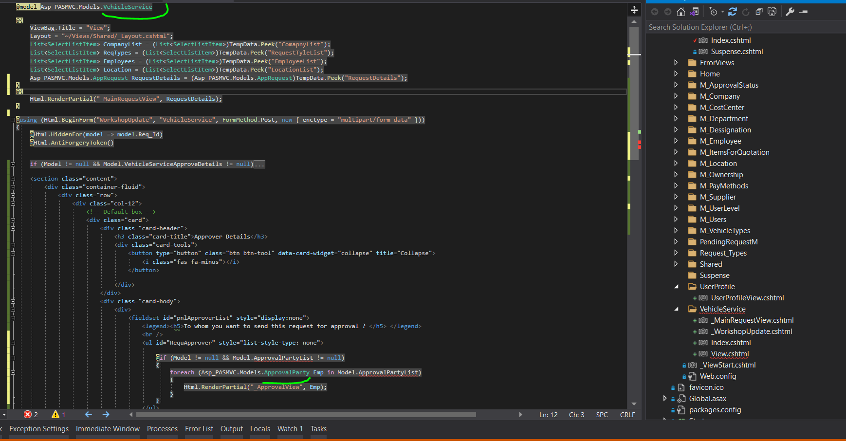Select Index.cshtml under Suspense section
The height and width of the screenshot is (441, 846).
pyautogui.click(x=731, y=40)
